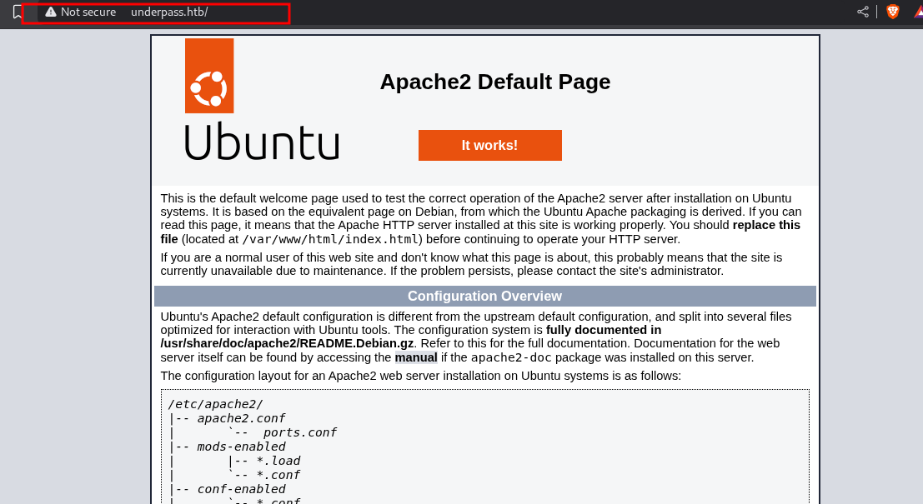Click the 'apache2-doc' package name
This screenshot has height=504, width=923.
click(x=511, y=357)
